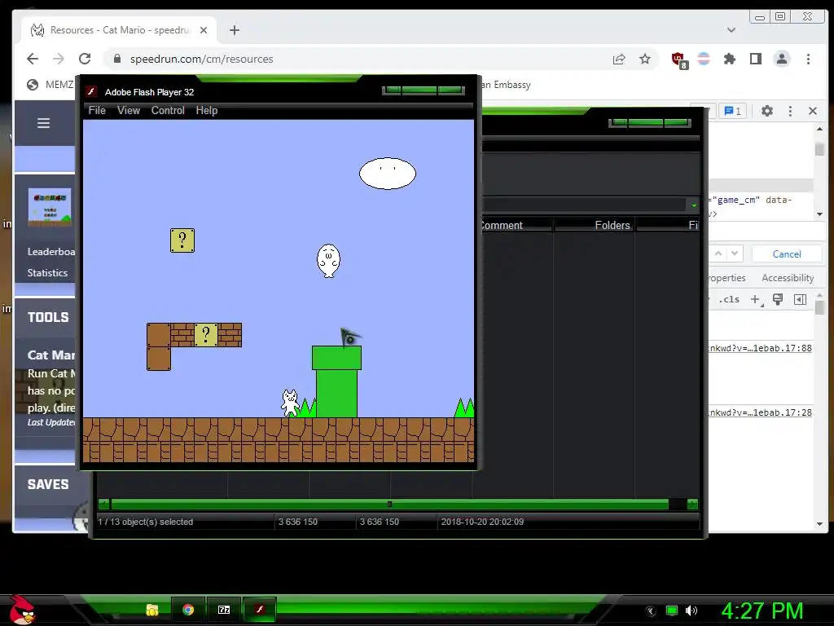Click the volume speaker tray icon

[x=691, y=610]
